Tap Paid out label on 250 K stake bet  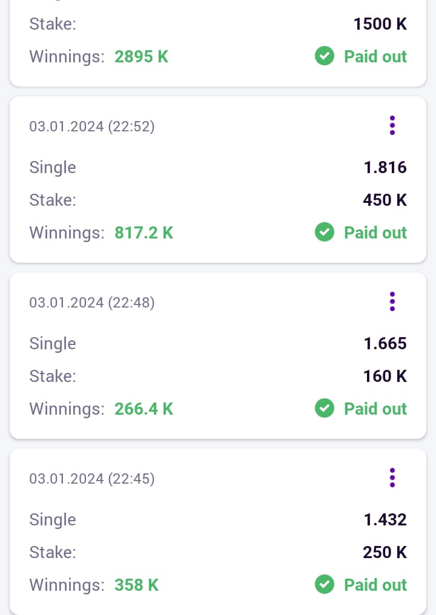(375, 585)
